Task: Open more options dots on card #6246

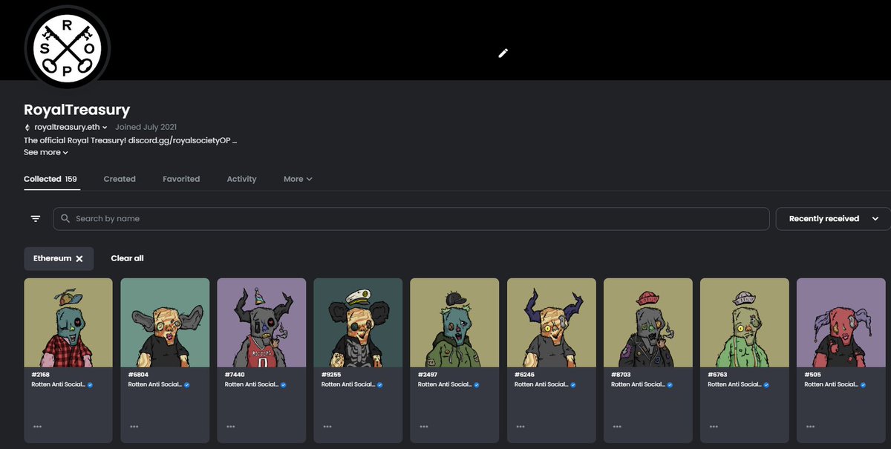Action: (520, 427)
